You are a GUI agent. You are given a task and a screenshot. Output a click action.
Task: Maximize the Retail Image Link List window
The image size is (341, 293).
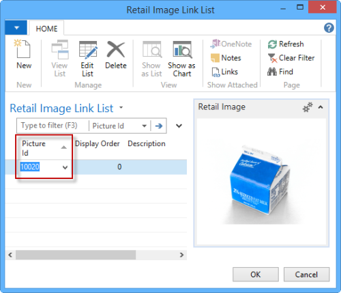[x=300, y=7]
